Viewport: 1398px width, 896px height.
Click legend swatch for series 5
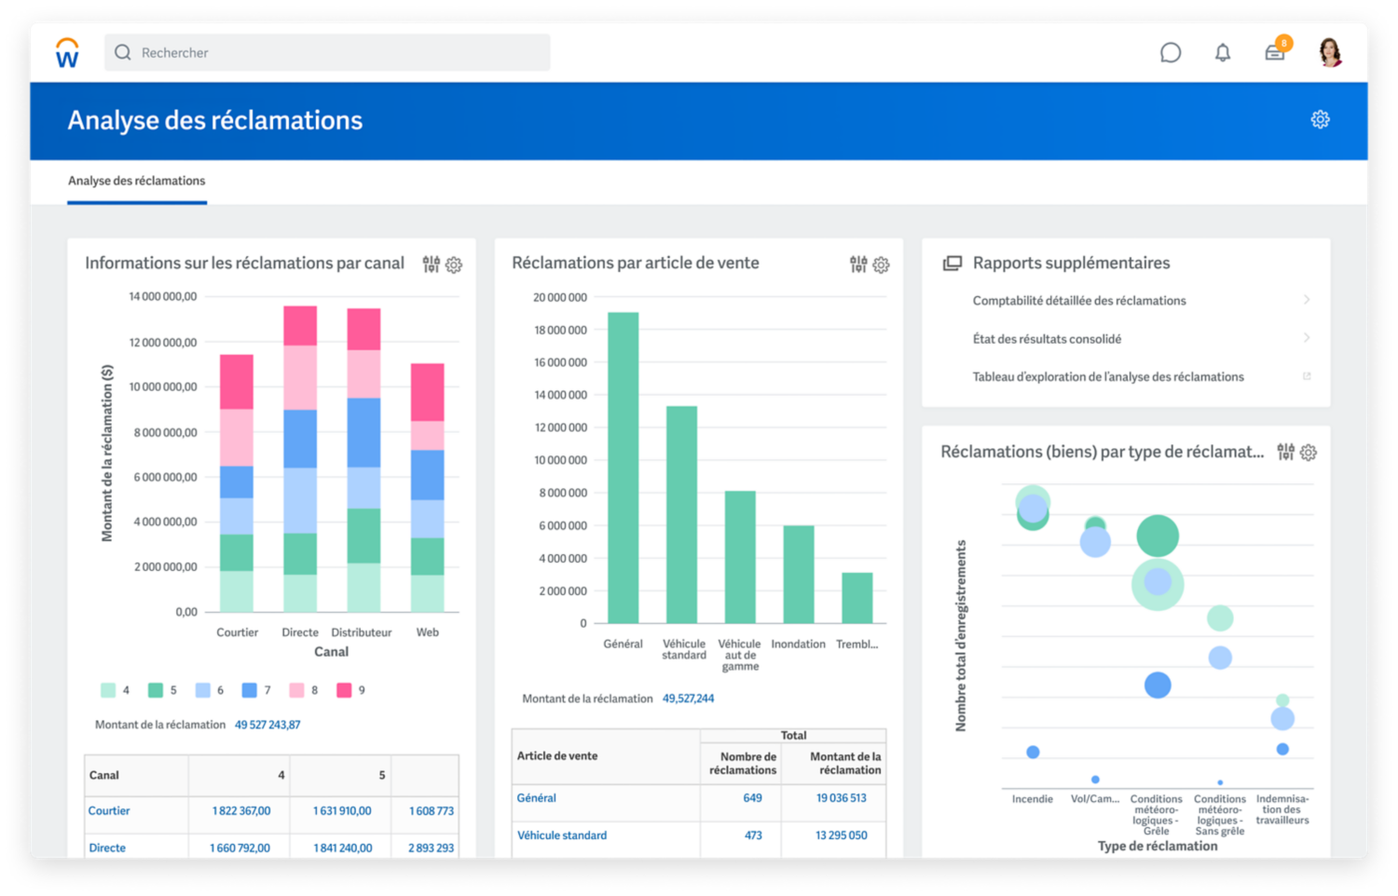point(156,690)
